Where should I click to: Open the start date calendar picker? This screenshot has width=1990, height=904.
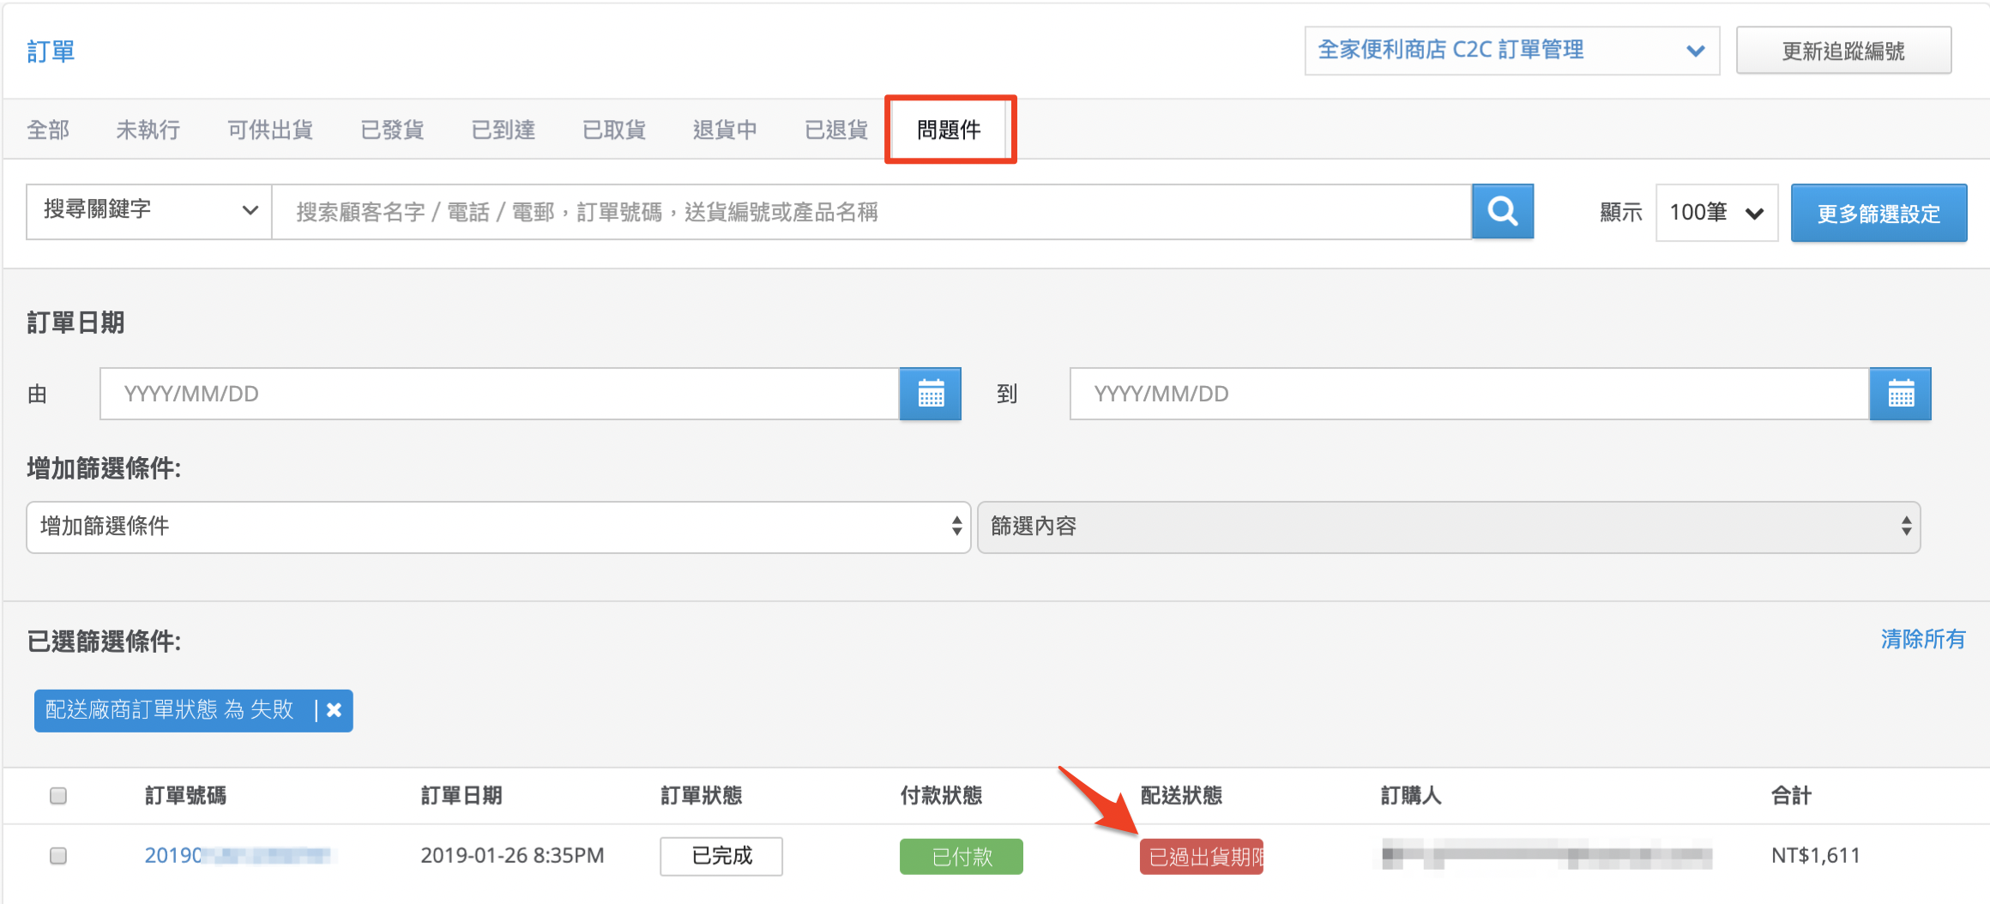tap(931, 394)
